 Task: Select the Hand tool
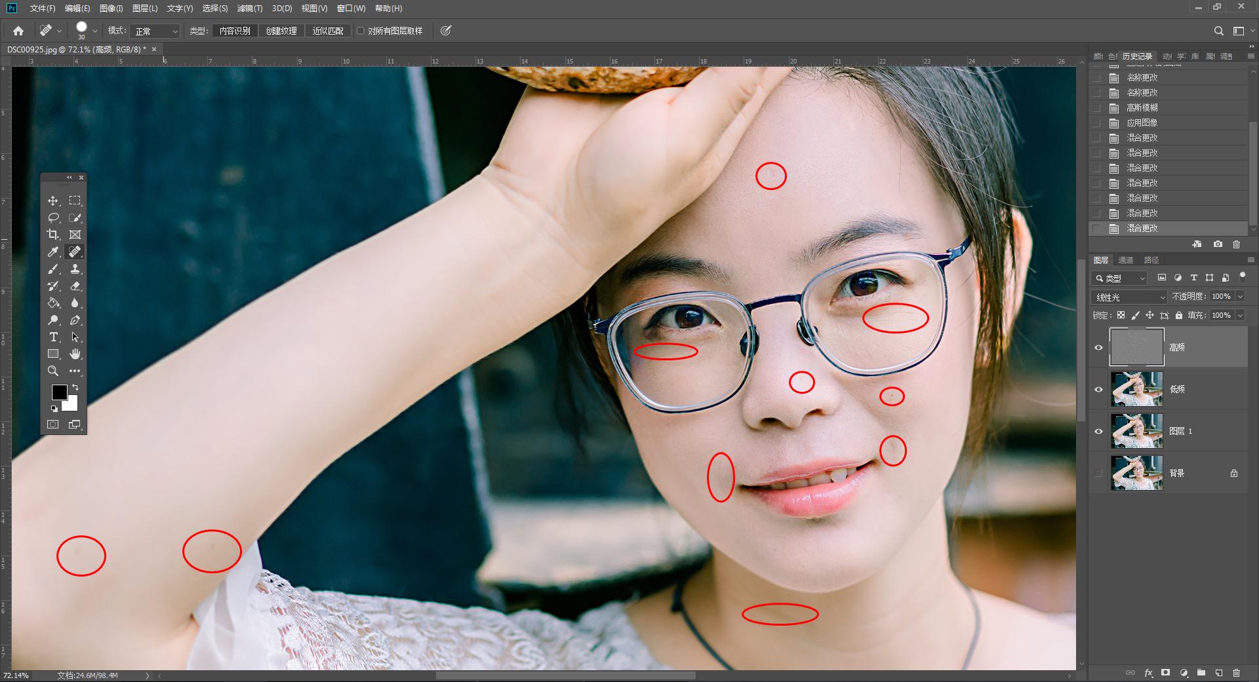point(75,354)
